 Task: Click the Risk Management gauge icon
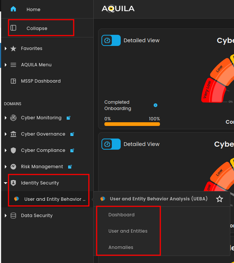13,167
